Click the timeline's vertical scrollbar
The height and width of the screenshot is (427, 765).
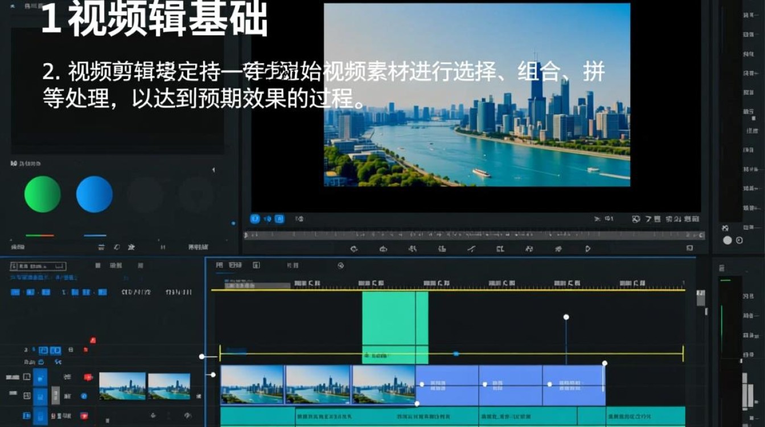(x=700, y=297)
